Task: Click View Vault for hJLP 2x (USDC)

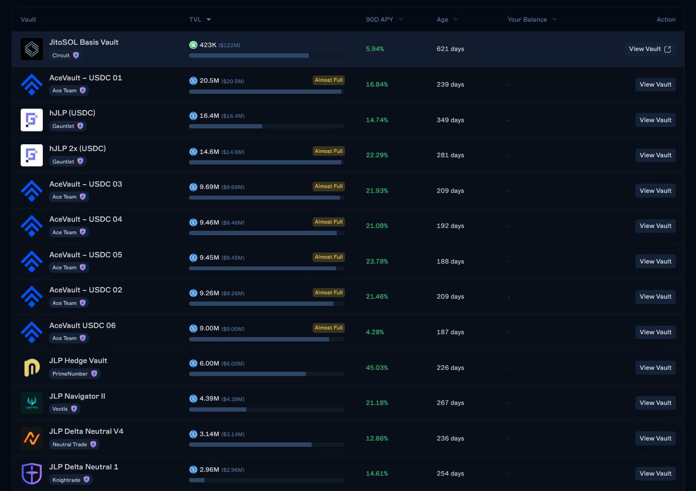Action: [655, 155]
